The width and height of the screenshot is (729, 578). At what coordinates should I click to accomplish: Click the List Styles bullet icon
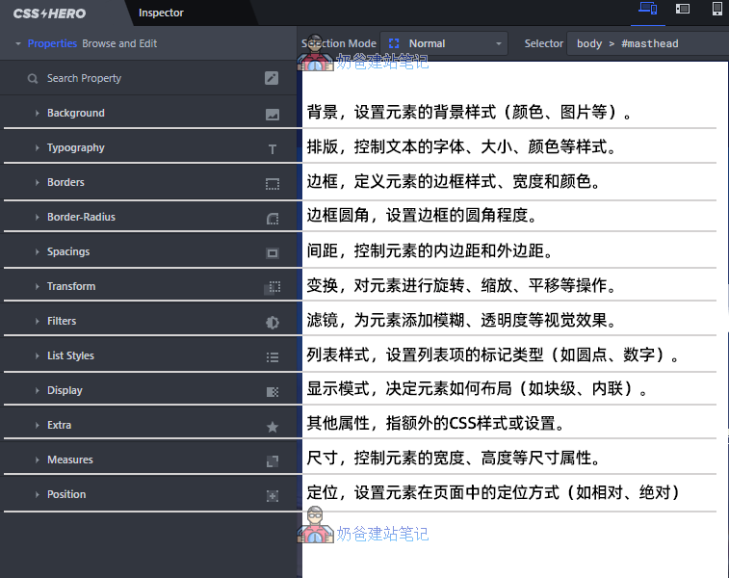click(273, 357)
